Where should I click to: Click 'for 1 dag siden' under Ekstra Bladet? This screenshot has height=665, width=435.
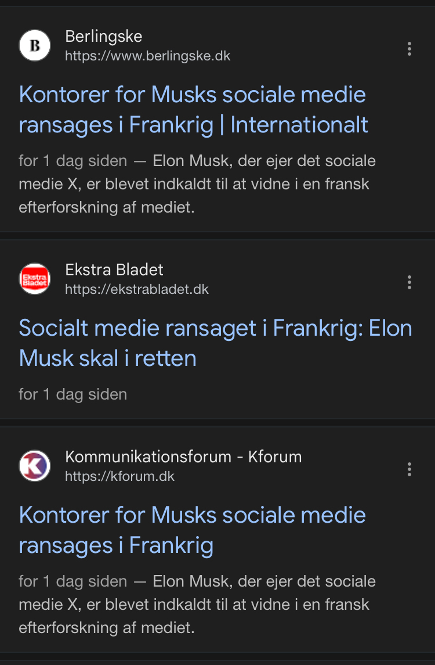click(x=72, y=394)
